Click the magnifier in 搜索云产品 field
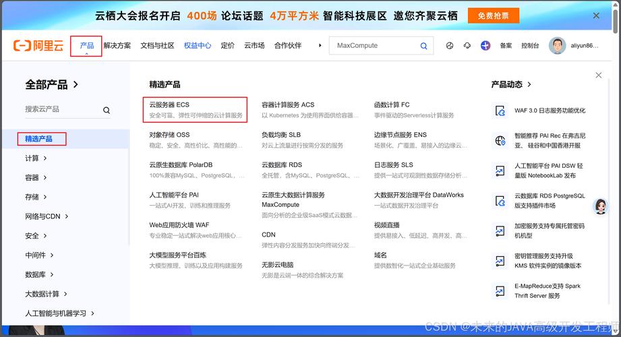The image size is (621, 337). [x=107, y=110]
